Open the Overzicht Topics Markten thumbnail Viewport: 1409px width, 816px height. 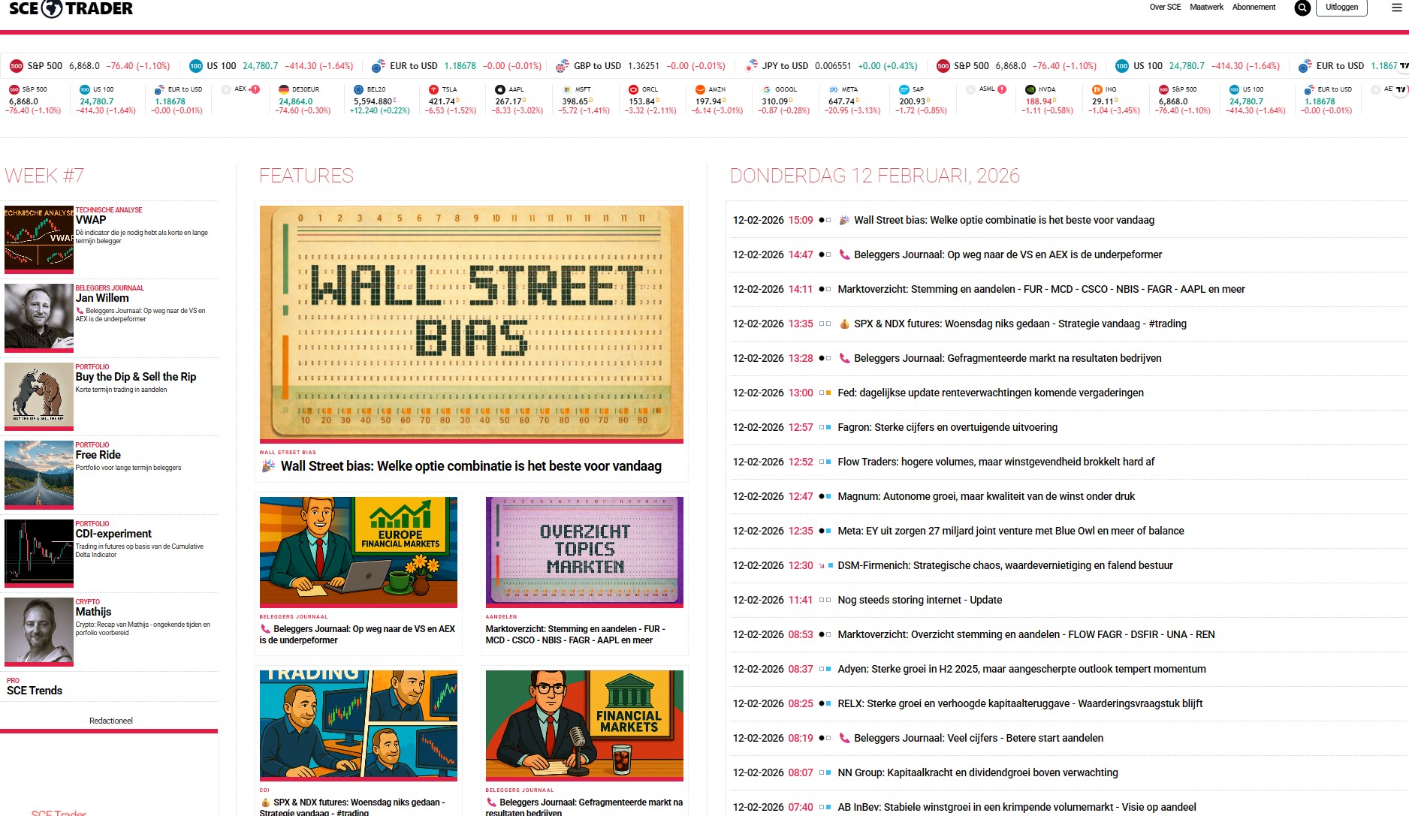[x=584, y=551]
